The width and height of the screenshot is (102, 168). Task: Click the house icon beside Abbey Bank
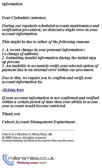tap(50, 134)
